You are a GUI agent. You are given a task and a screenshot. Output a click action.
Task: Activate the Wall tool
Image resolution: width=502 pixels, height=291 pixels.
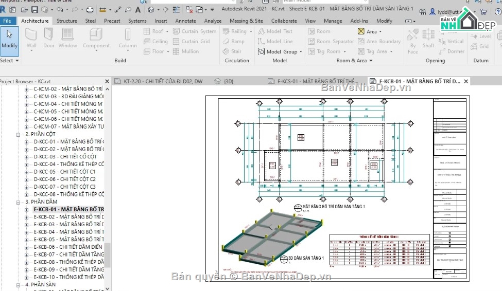click(x=31, y=39)
